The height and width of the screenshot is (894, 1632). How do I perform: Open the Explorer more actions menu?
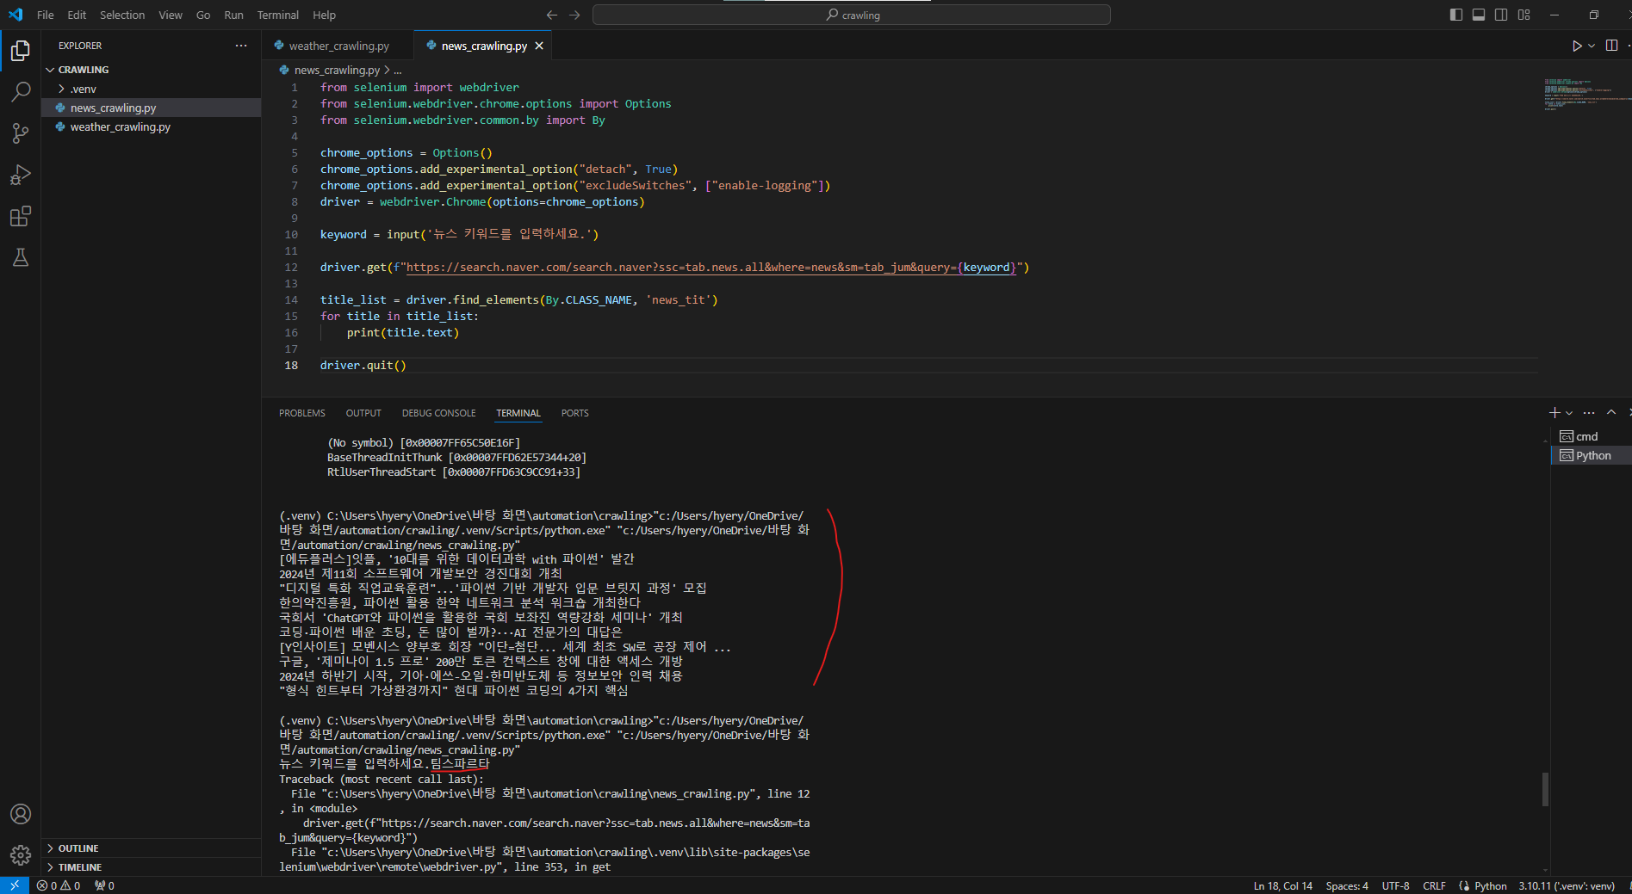click(241, 46)
